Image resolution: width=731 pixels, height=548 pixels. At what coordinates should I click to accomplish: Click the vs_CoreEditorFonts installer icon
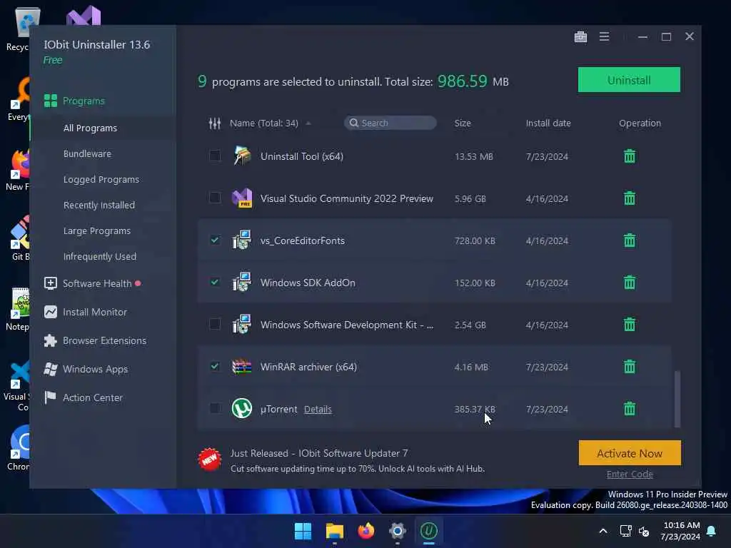pos(242,240)
